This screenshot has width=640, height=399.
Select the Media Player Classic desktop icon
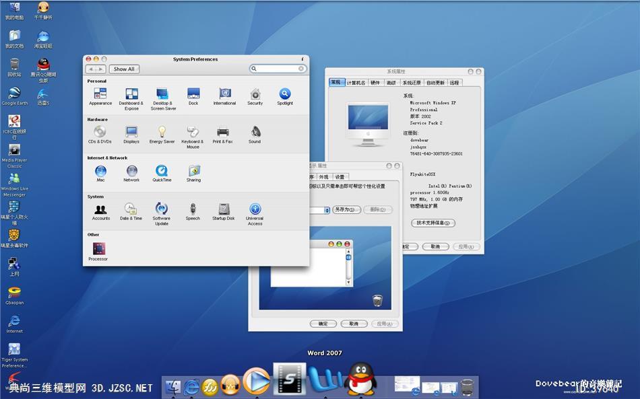(14, 156)
